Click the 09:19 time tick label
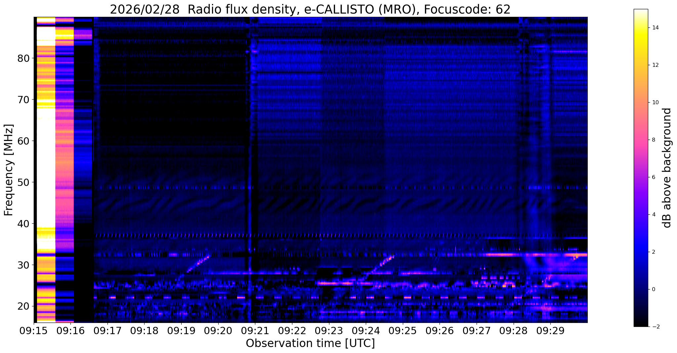Viewport: 677px width, 353px height. pyautogui.click(x=181, y=331)
